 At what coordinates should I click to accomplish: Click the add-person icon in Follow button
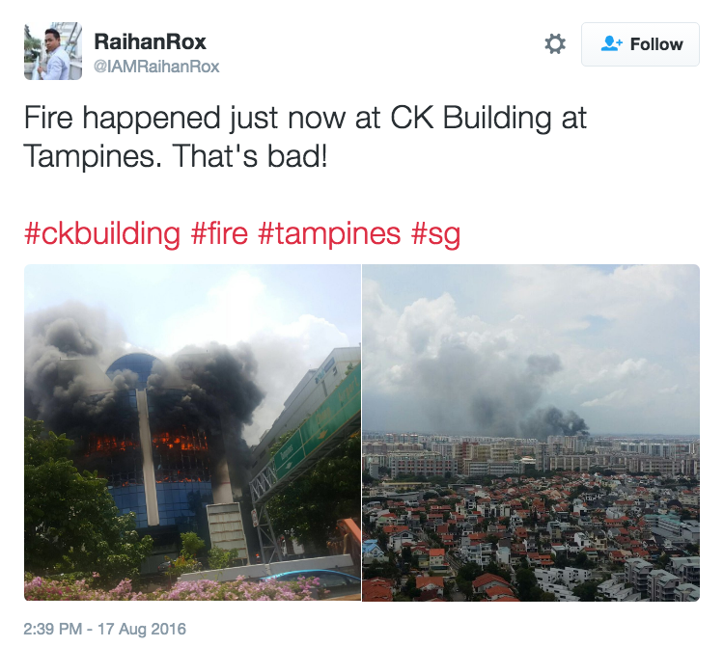click(611, 43)
